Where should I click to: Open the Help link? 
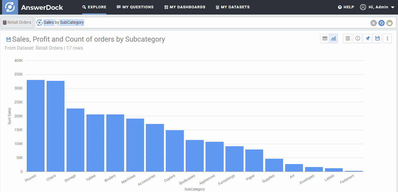[346, 7]
